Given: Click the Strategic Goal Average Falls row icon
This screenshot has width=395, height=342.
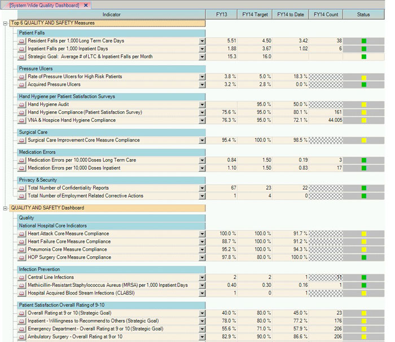Looking at the screenshot, I should tap(21, 56).
